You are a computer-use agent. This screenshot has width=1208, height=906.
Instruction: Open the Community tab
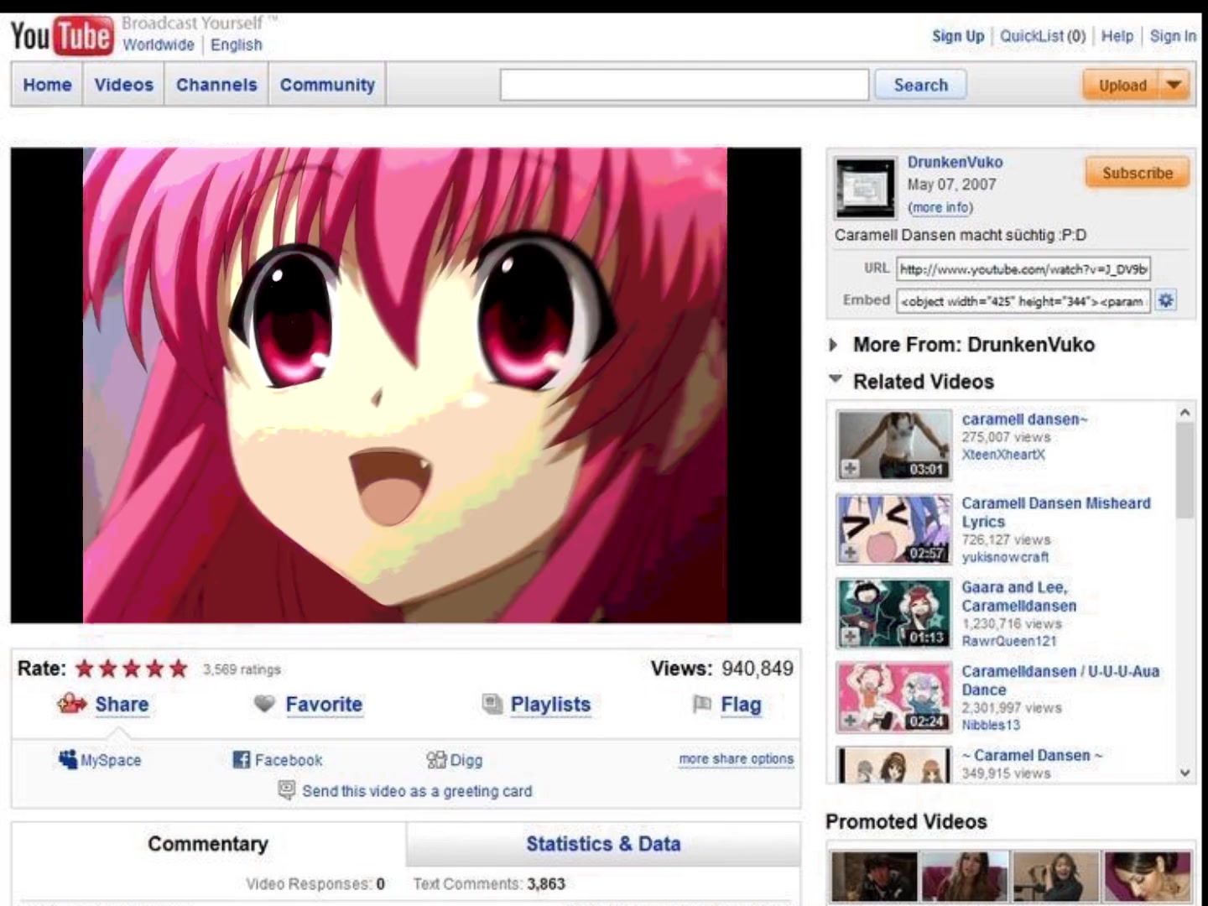click(327, 85)
